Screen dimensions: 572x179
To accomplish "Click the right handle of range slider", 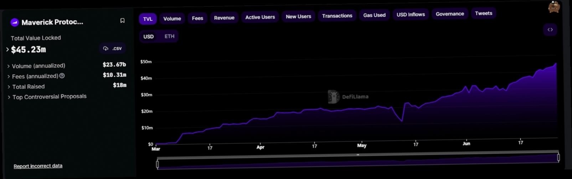I will coord(558,157).
